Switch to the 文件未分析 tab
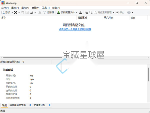This screenshot has width=150, height=113. pos(42,105)
